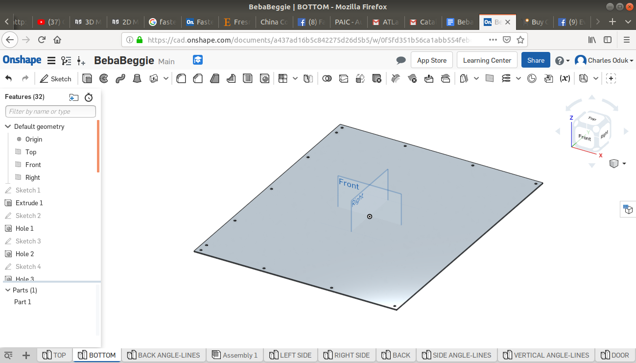
Task: Select the Shell tool icon
Action: pyautogui.click(x=248, y=78)
